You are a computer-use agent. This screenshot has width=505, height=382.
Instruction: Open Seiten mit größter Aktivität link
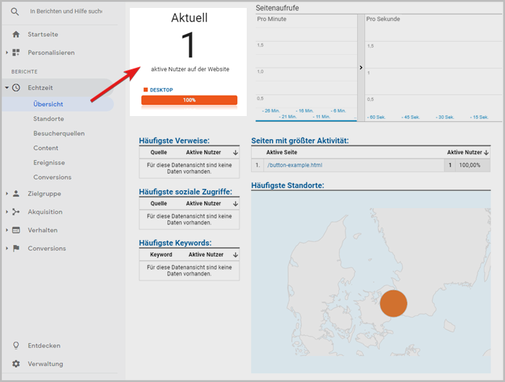[x=300, y=141]
